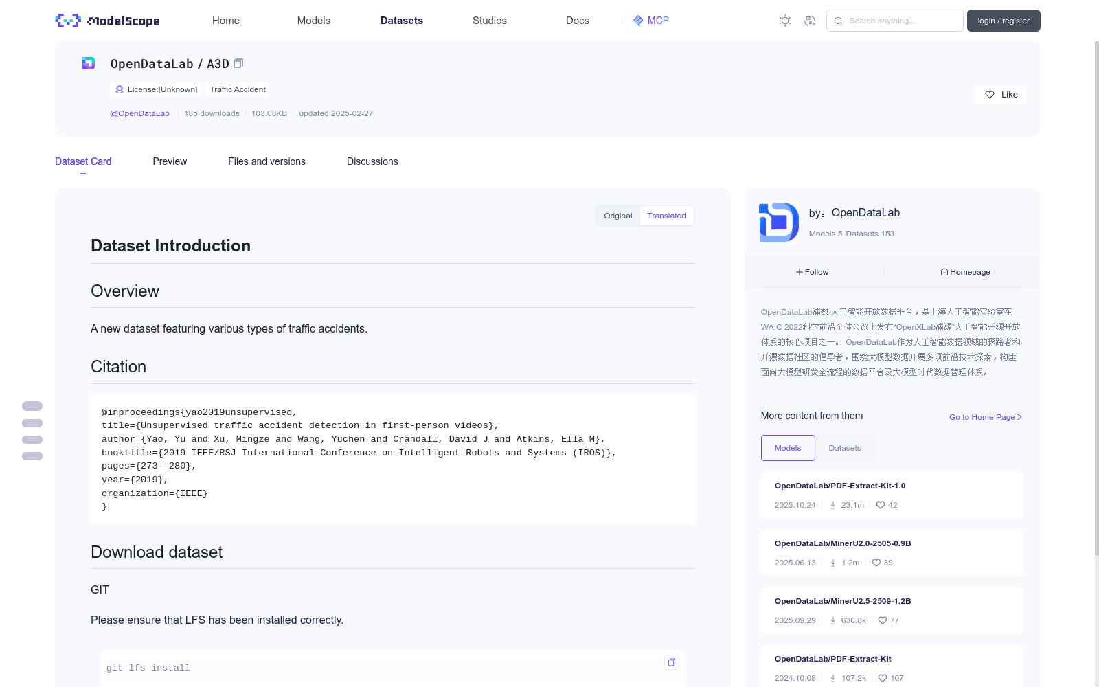The image size is (1099, 687).
Task: Open the Datasets navigation item
Action: coord(402,21)
